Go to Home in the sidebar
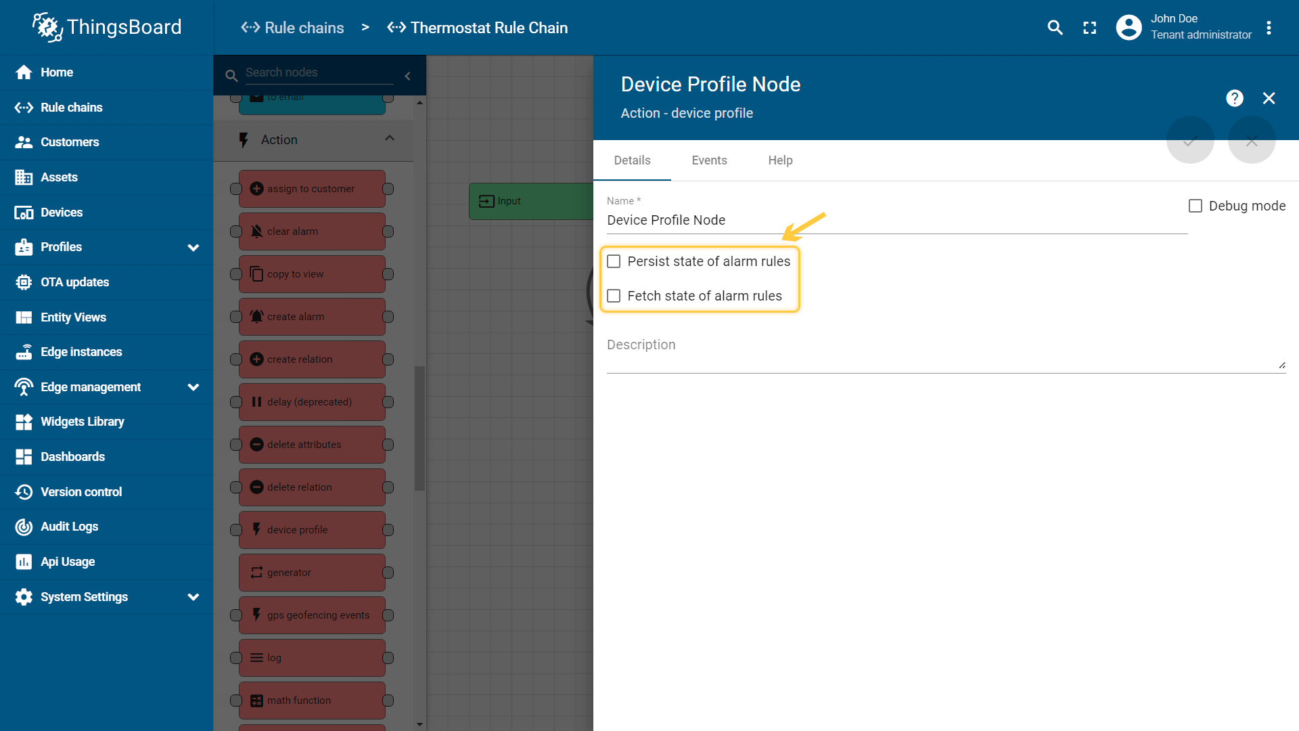Viewport: 1299px width, 731px height. click(106, 72)
